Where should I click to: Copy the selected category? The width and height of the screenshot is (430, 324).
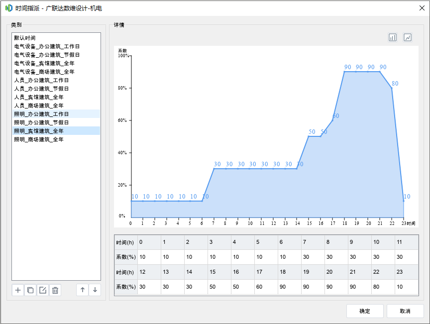(30, 290)
